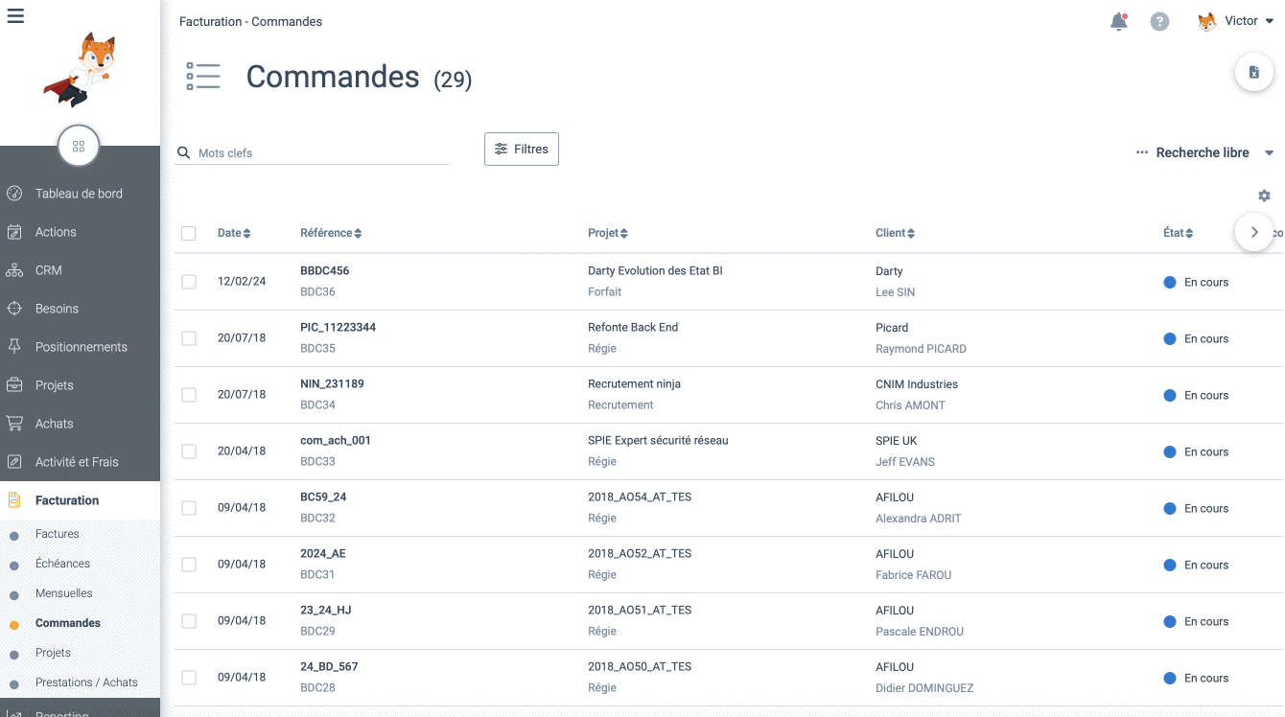Click the Actions calendar icon
The width and height of the screenshot is (1285, 717).
tap(14, 232)
